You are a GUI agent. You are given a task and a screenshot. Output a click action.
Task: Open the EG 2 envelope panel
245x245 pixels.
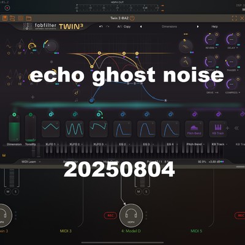(x=123, y=129)
